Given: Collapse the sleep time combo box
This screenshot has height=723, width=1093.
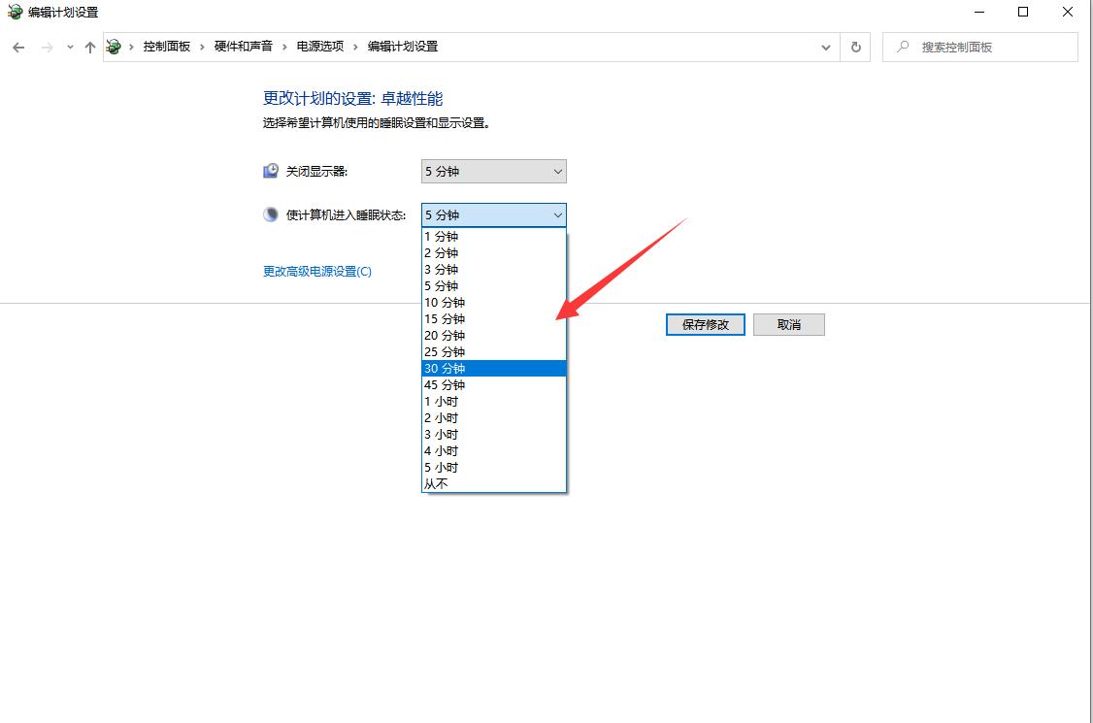Looking at the screenshot, I should click(x=493, y=214).
